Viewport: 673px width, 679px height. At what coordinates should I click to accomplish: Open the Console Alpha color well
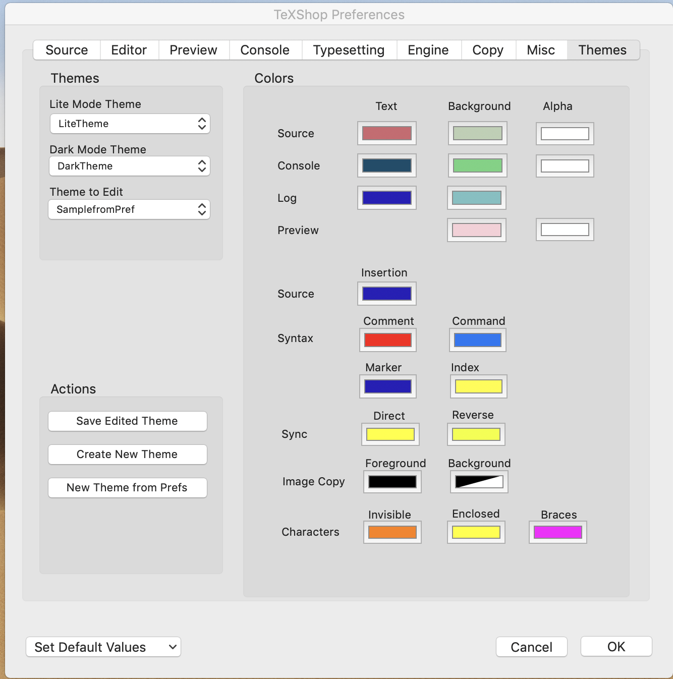(565, 166)
